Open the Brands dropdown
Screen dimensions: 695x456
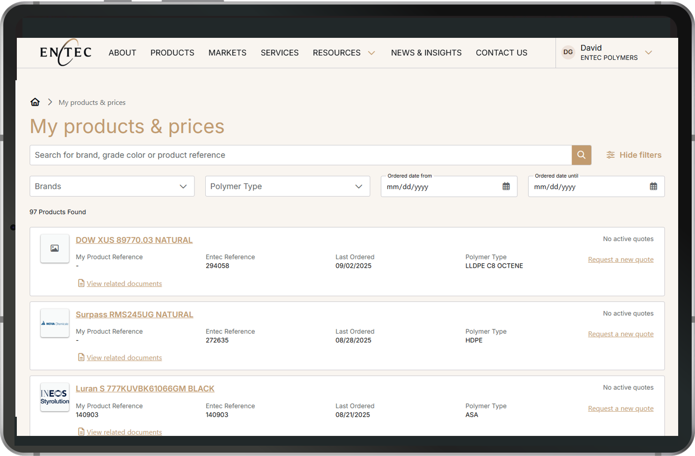112,186
